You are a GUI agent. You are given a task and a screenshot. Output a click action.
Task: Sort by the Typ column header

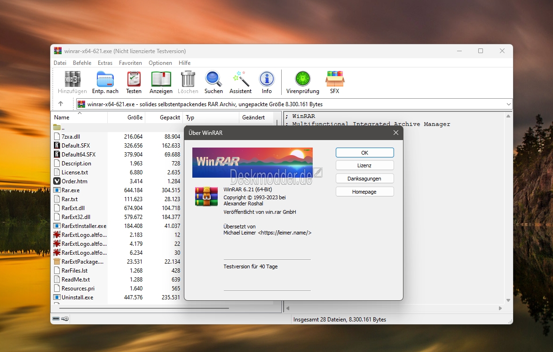[211, 117]
